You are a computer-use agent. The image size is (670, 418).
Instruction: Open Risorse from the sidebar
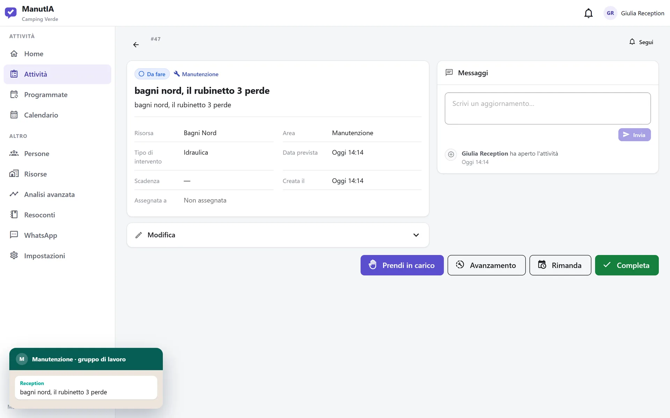tap(58, 174)
